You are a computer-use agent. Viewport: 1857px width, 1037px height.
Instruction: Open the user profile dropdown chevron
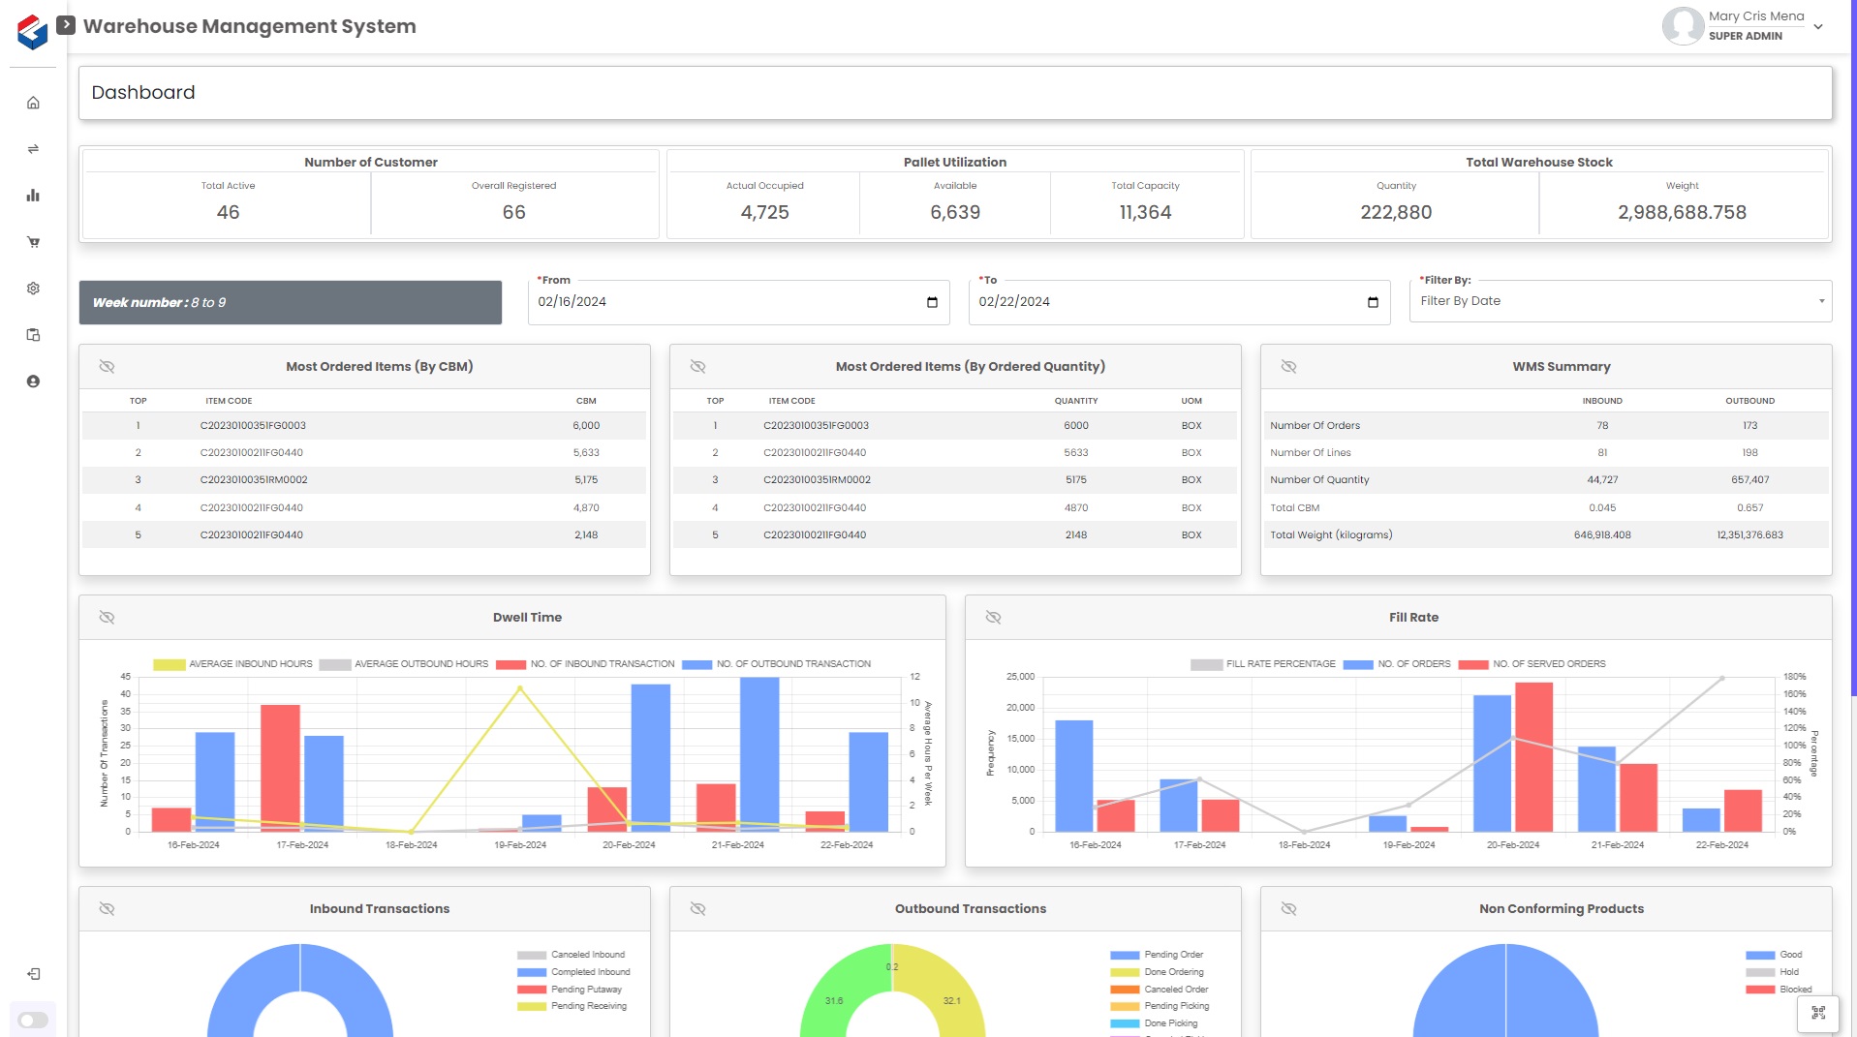pyautogui.click(x=1818, y=27)
